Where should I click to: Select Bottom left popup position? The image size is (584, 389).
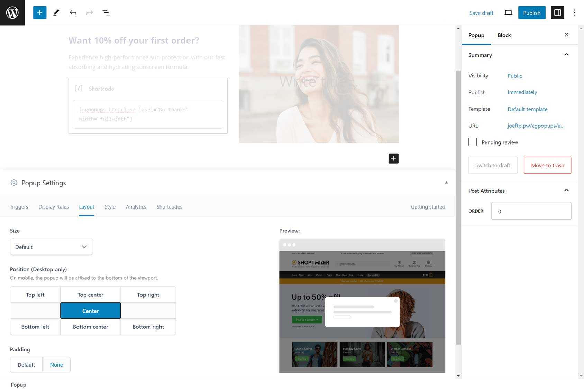point(35,327)
